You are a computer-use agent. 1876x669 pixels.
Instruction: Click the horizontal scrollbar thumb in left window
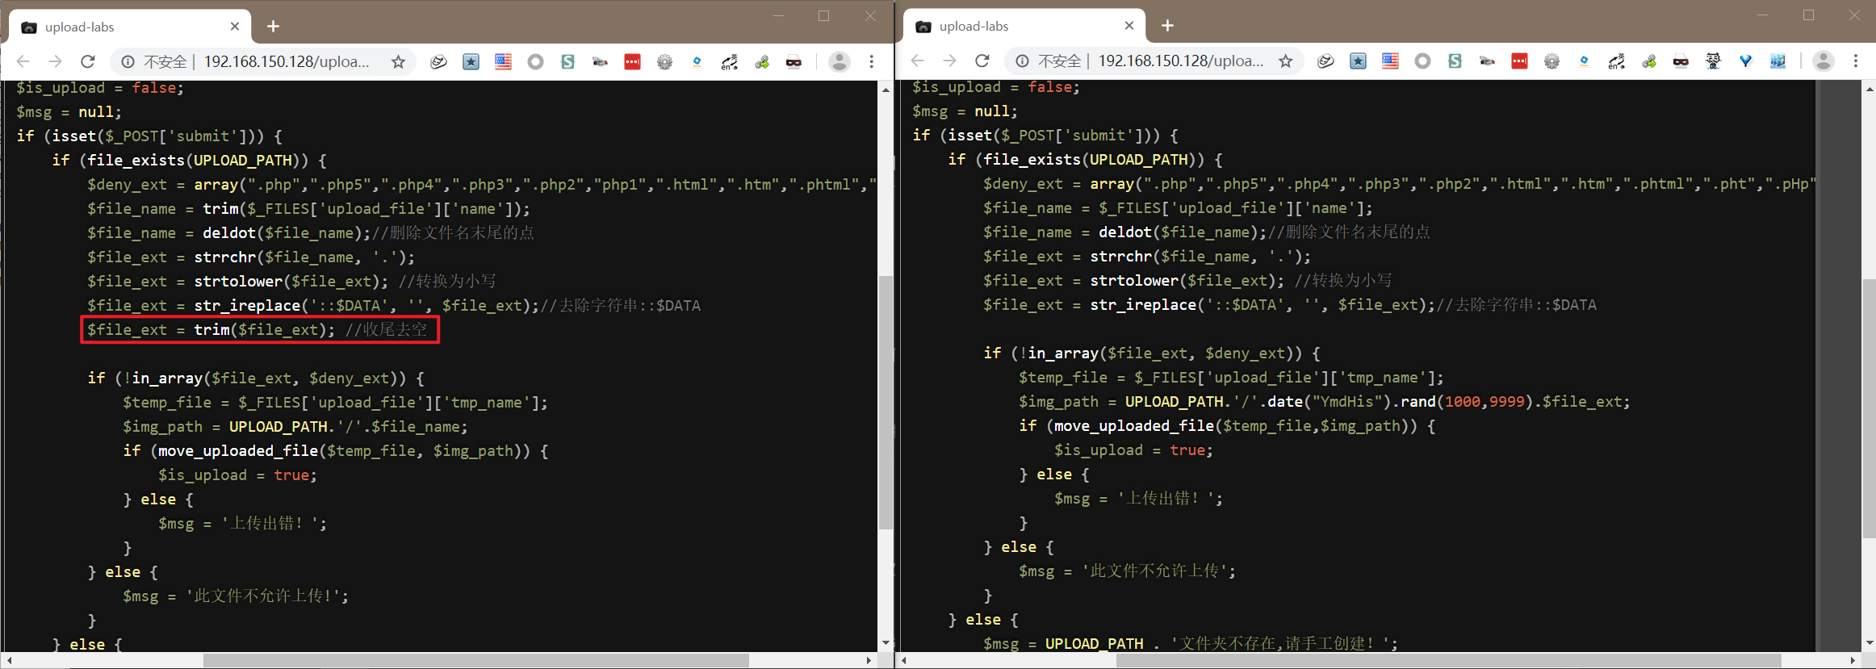coord(476,660)
